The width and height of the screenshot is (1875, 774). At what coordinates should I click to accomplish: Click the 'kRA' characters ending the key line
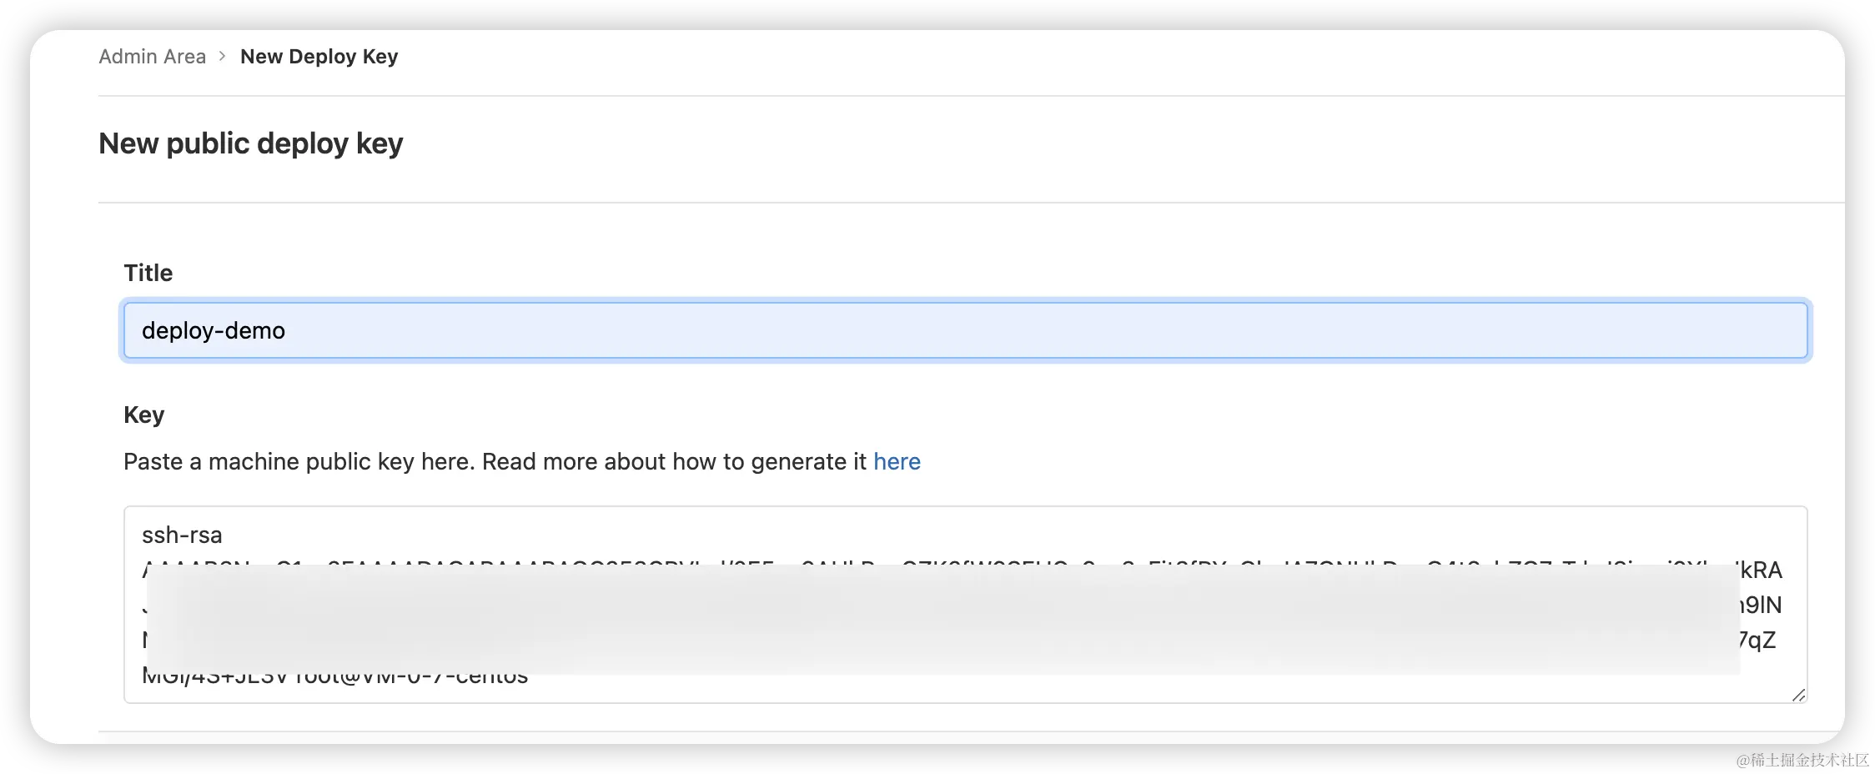coord(1761,570)
